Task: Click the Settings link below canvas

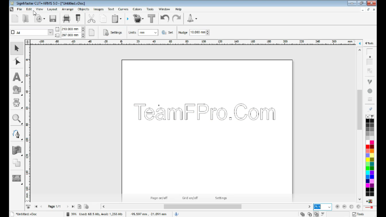Action: [x=221, y=198]
